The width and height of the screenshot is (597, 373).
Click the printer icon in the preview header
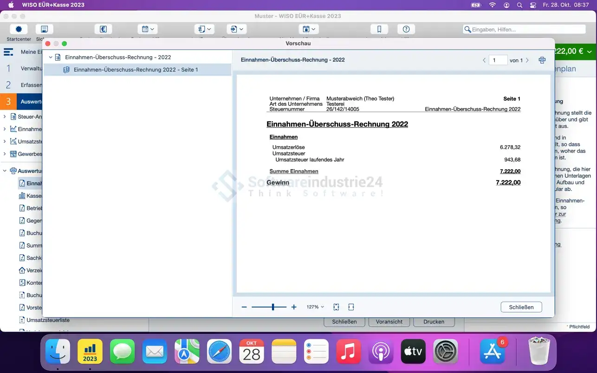(542, 60)
